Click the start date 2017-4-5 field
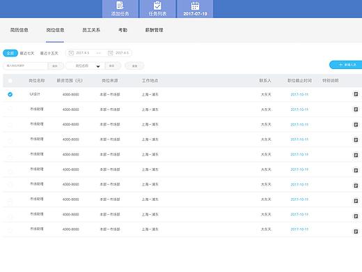 [x=83, y=53]
